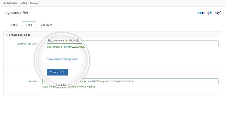The height and width of the screenshot is (119, 225).
Task: Click the Create Link Code panel header
Action: tap(20, 35)
